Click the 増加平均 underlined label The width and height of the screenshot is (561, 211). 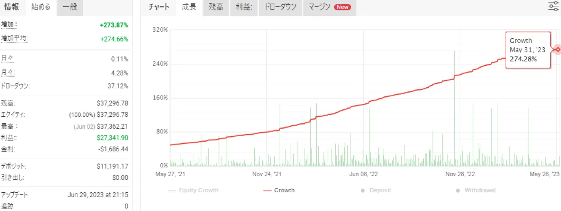(15, 39)
